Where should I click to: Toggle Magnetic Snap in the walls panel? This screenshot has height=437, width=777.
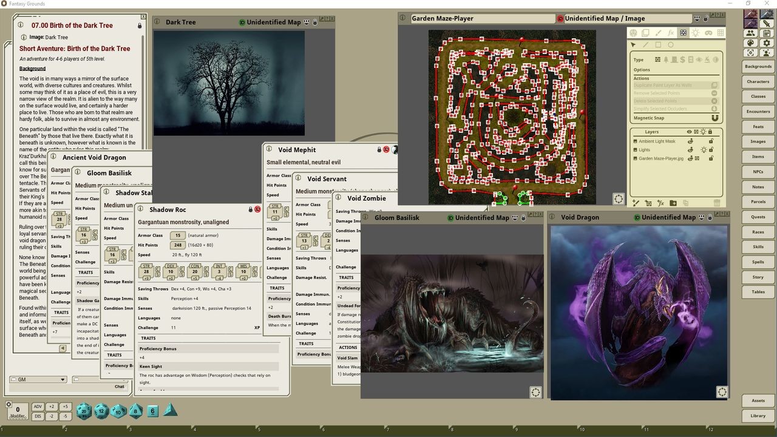[x=715, y=118]
